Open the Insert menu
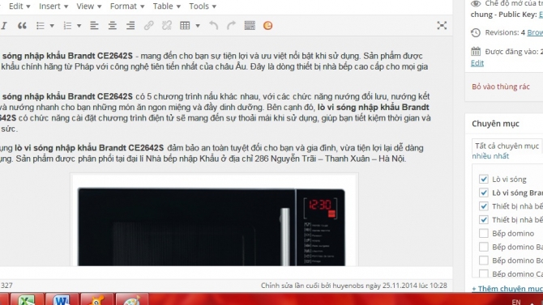Screen dimensions: 543x305 tap(53, 6)
